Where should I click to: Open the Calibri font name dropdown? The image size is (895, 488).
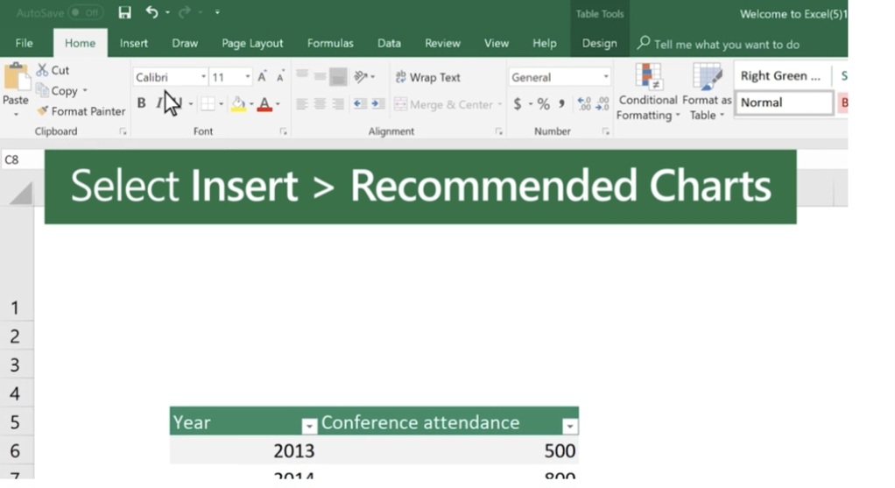pos(203,76)
